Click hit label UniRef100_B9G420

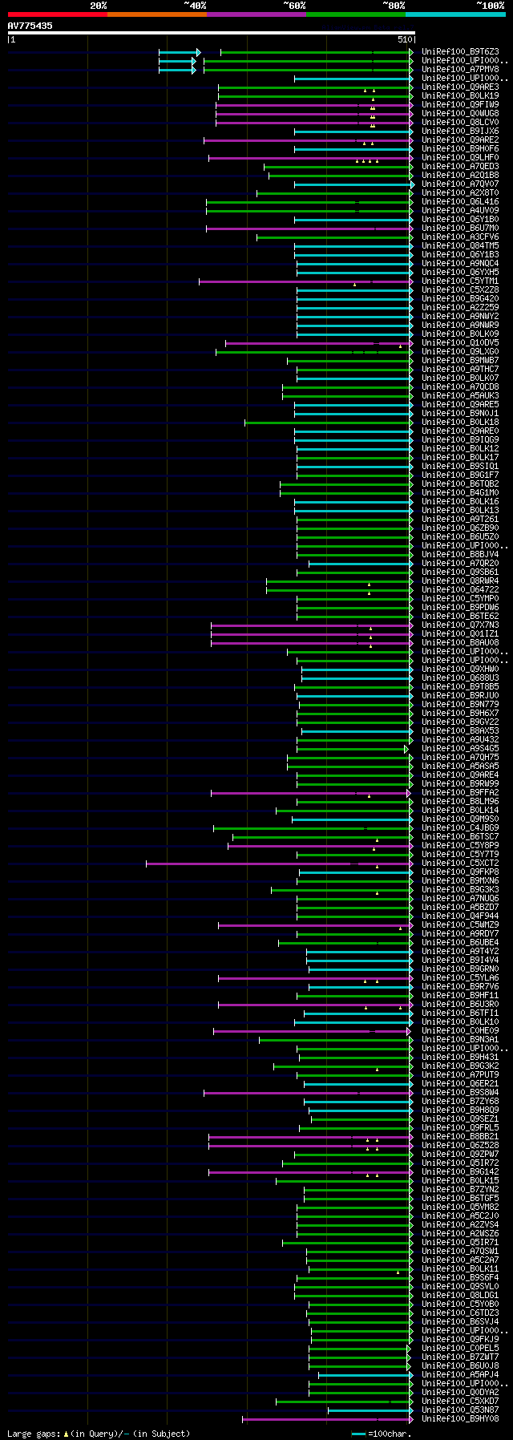coord(460,299)
